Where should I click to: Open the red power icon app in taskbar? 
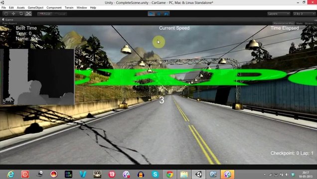[25, 174]
